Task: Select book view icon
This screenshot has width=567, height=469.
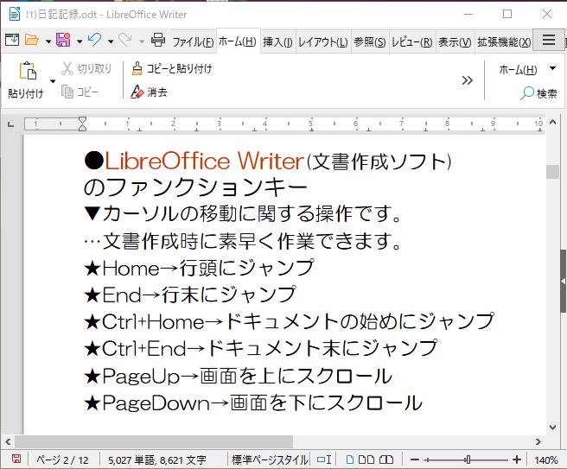Action: [x=386, y=459]
